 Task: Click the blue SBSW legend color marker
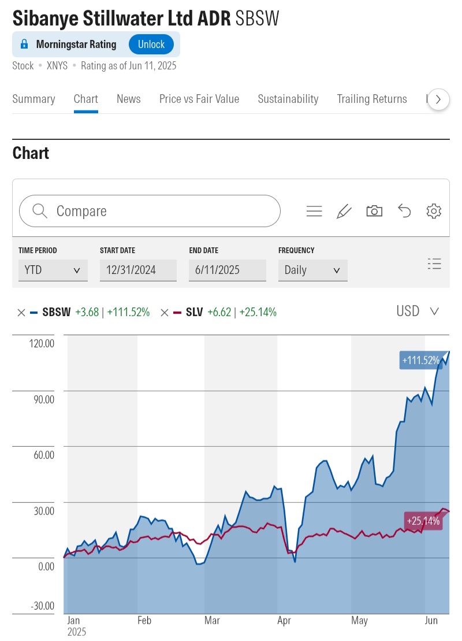pos(34,313)
